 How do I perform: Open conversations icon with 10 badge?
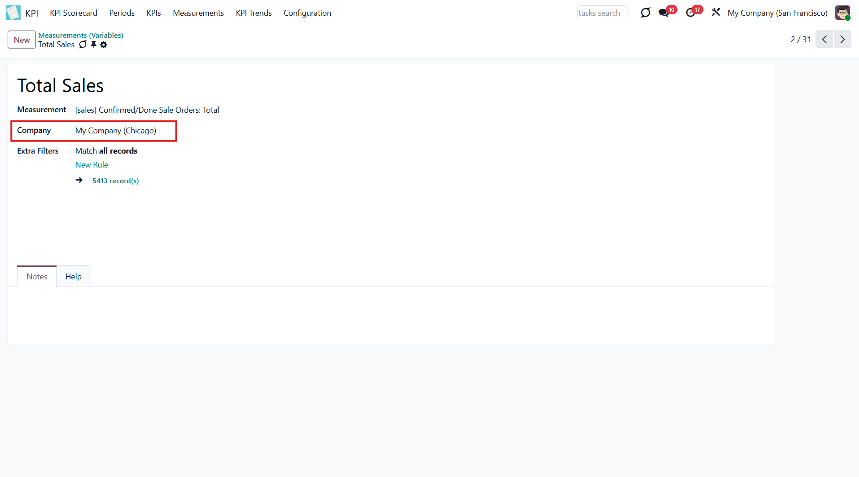click(x=664, y=13)
